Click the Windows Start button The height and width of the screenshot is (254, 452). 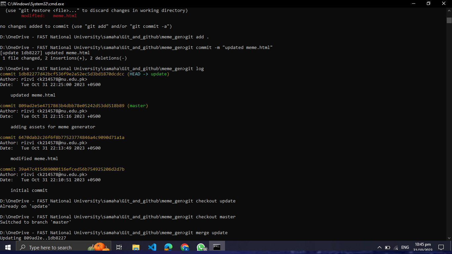tap(7, 247)
